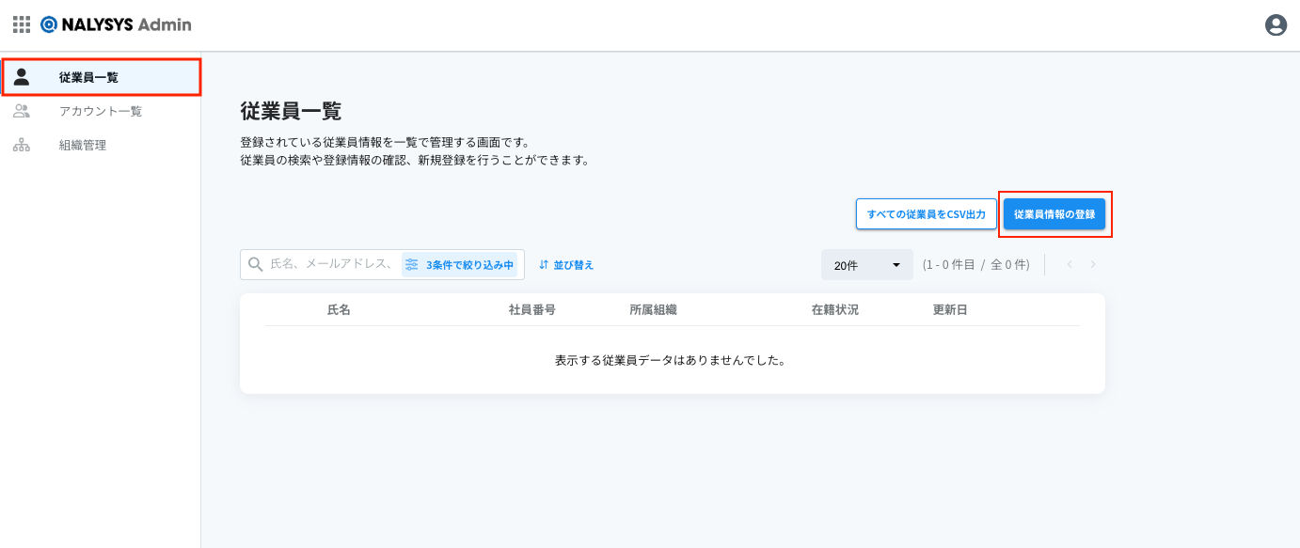Click the 並び替え sort arrows icon

[x=544, y=265]
